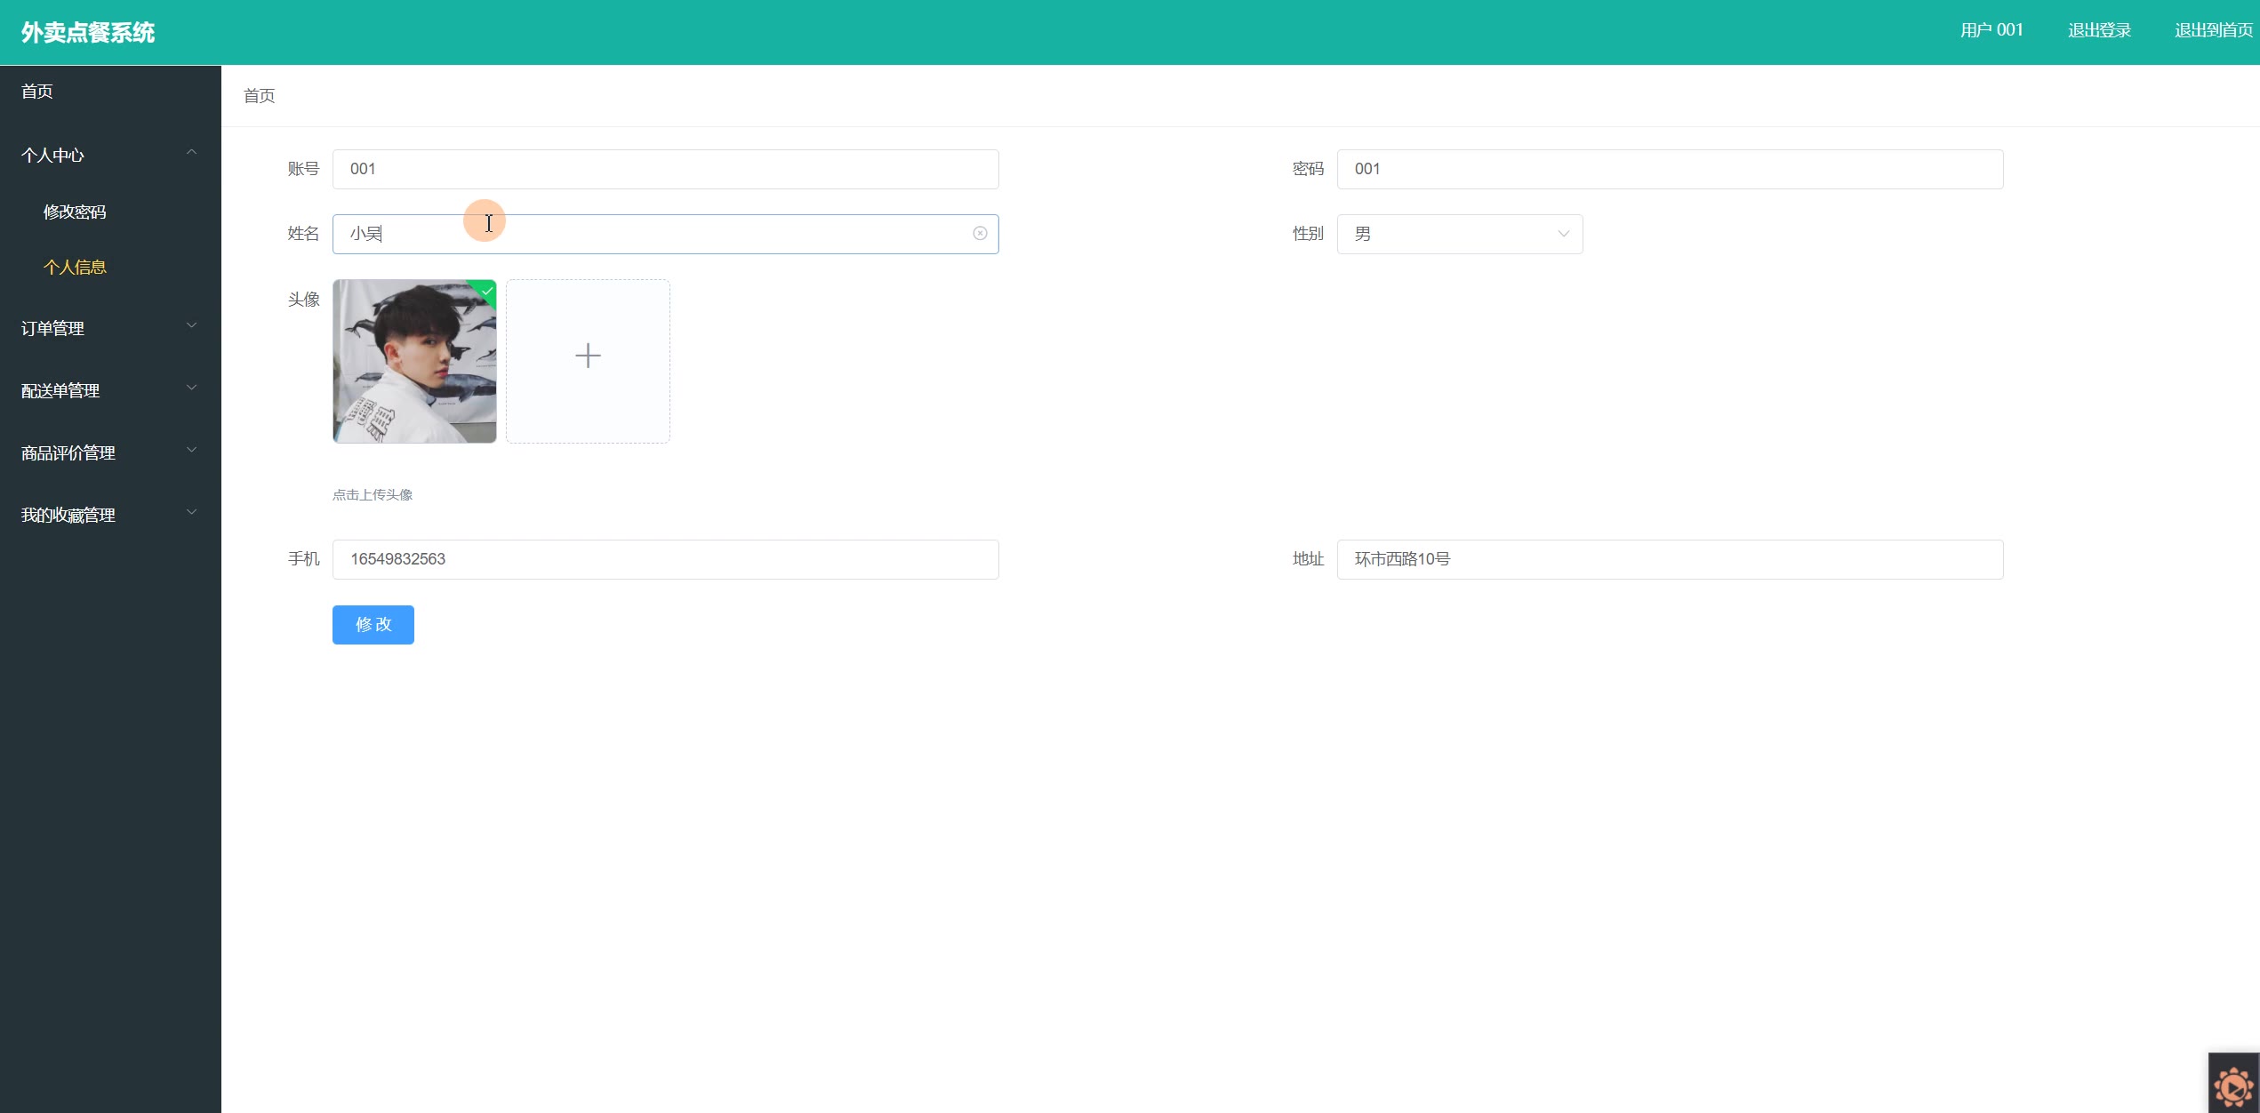This screenshot has width=2260, height=1113.
Task: Click the screen recorder icon in the bottom corner
Action: coord(2233,1085)
